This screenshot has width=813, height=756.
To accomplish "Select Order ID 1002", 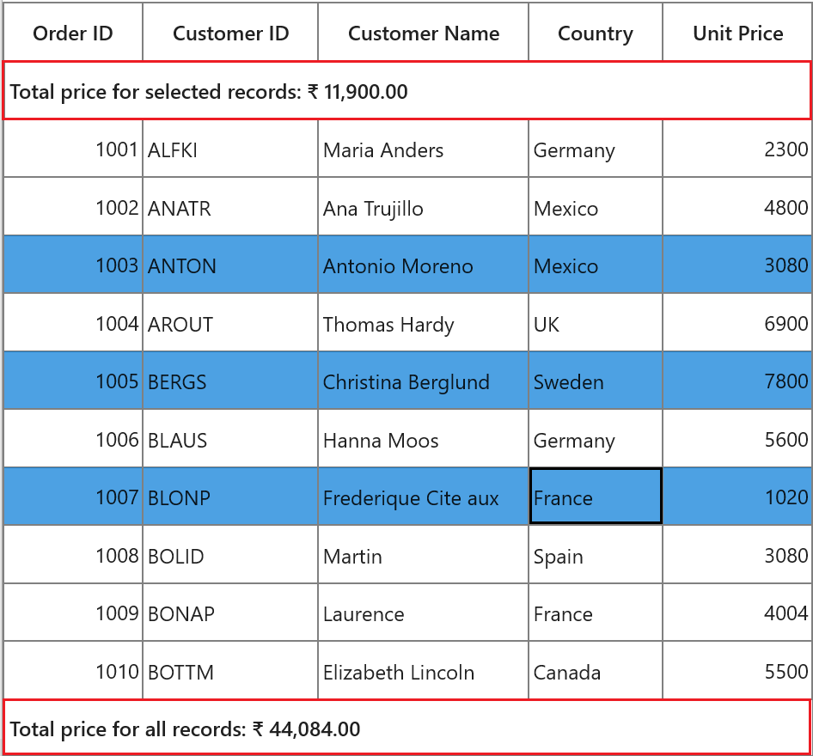I will coord(73,207).
